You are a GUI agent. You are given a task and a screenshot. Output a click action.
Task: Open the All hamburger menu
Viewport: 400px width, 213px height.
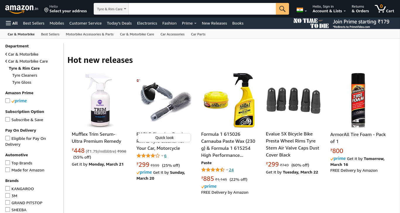(x=12, y=23)
